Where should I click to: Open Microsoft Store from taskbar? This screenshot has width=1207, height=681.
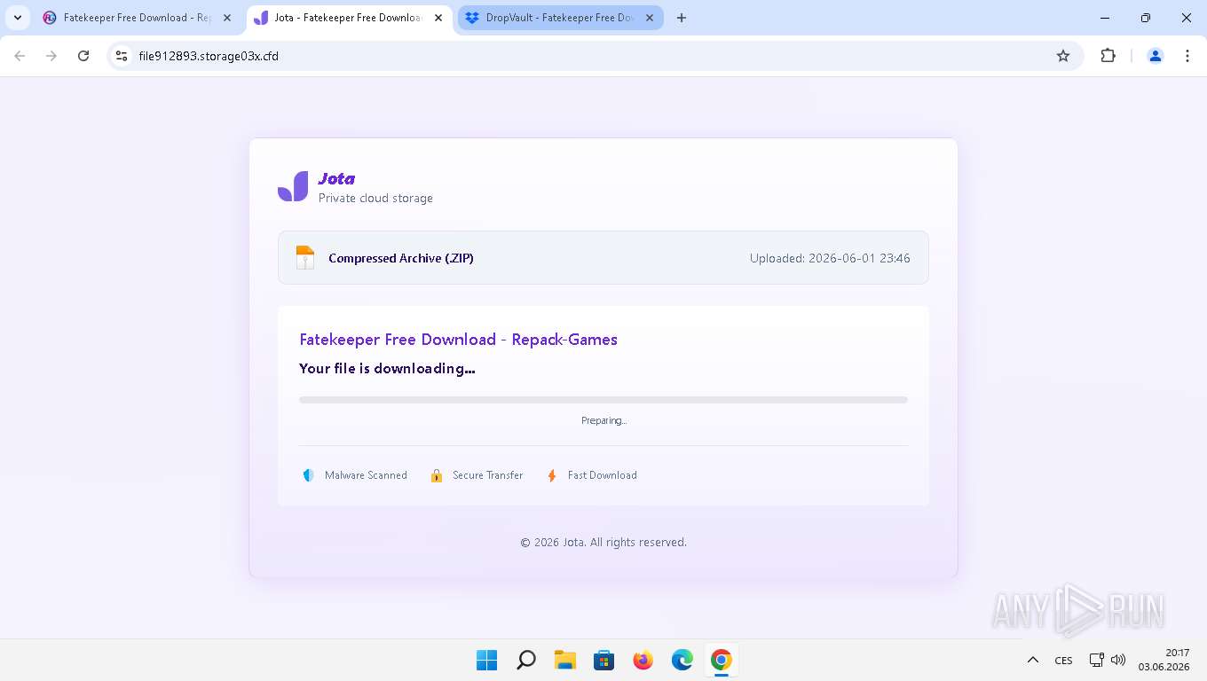(x=603, y=660)
